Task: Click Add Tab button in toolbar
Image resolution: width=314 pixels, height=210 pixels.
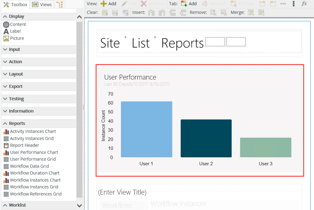Action: (x=189, y=4)
